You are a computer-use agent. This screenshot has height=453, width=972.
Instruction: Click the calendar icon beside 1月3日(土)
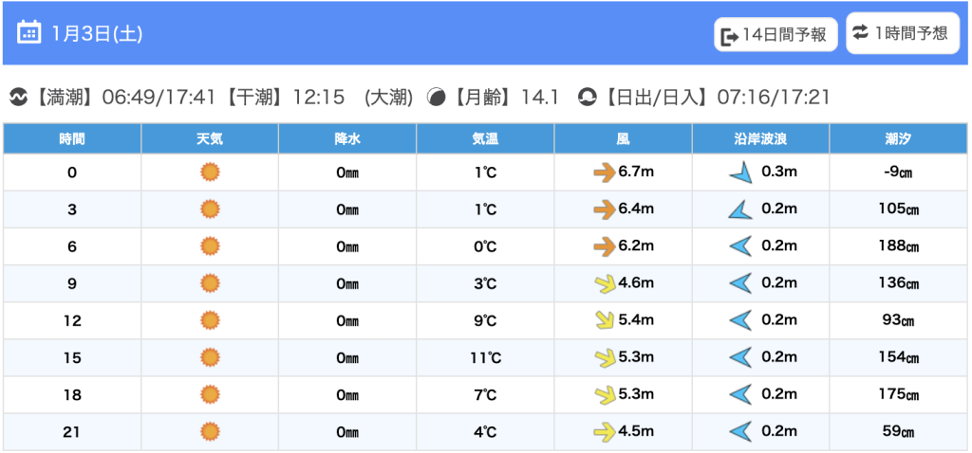(x=28, y=33)
